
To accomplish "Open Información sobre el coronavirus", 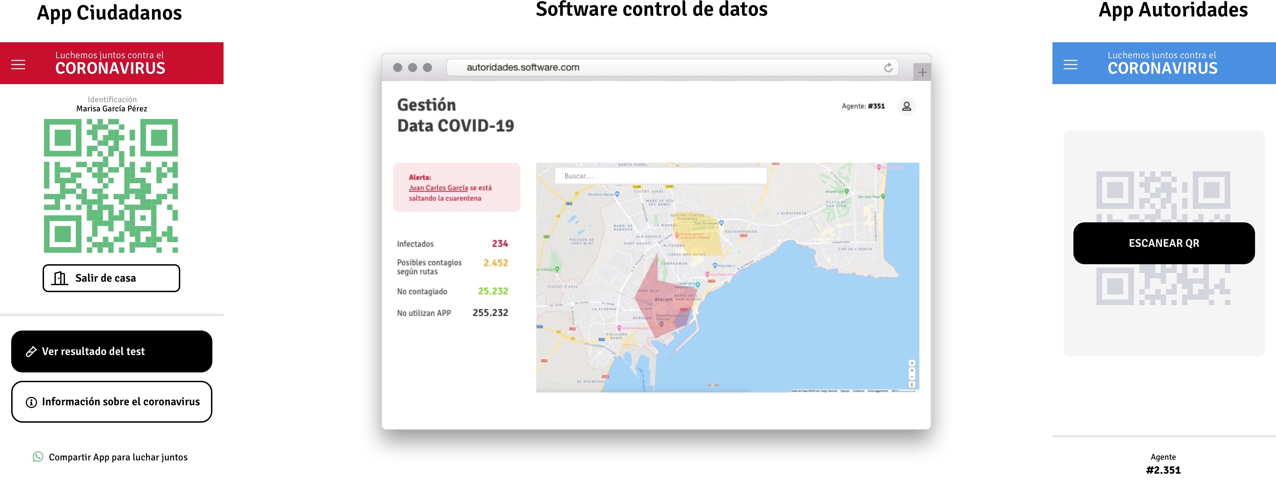I will (111, 401).
